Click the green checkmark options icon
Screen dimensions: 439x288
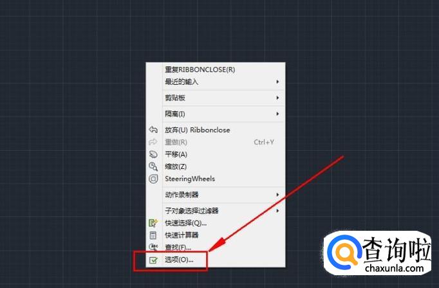coord(153,260)
